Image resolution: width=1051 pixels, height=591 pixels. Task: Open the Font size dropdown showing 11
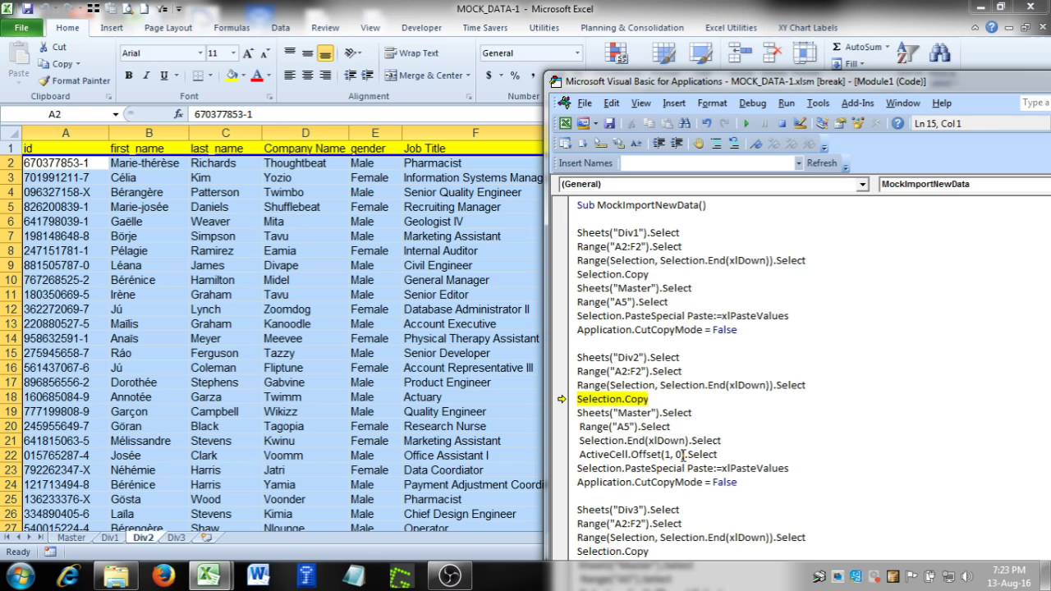pos(235,53)
